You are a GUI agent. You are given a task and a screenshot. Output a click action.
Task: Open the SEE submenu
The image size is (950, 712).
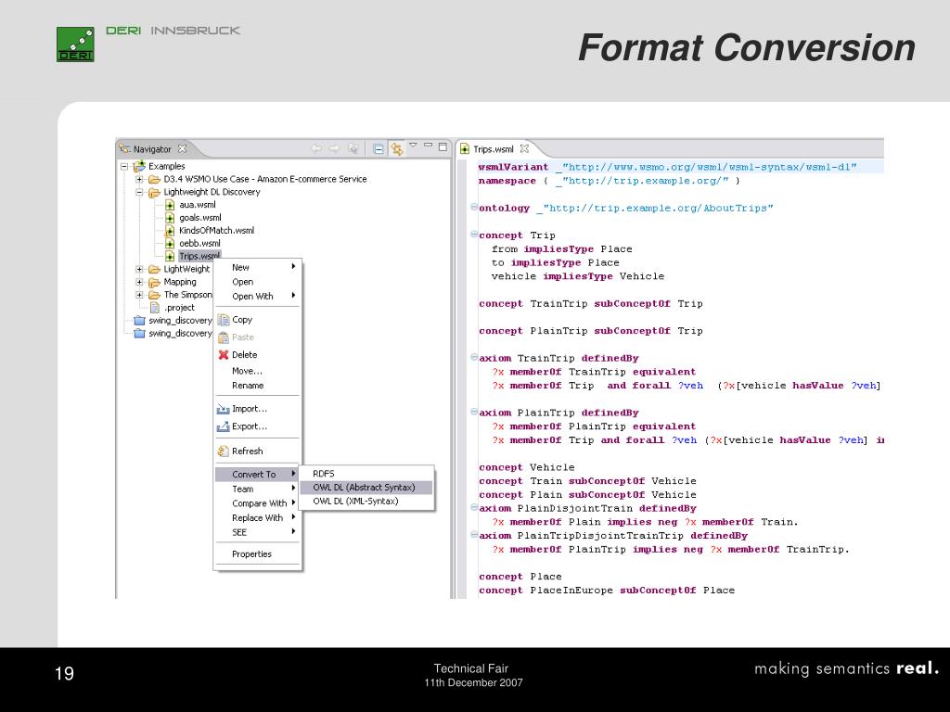[258, 532]
